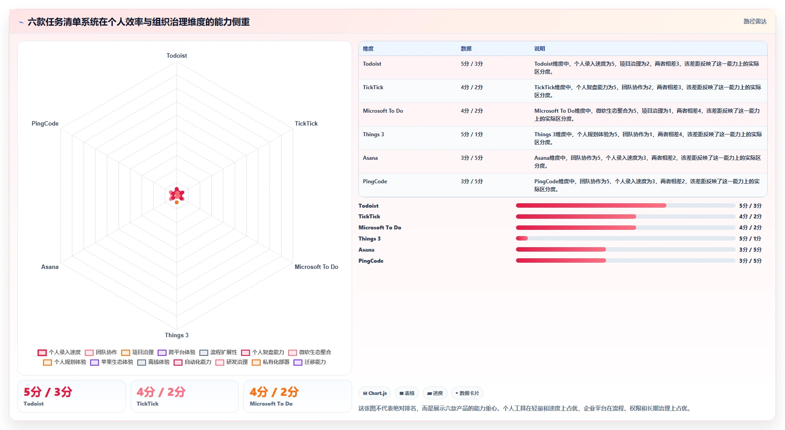Select the Todoist row name in table
The width and height of the screenshot is (785, 430).
click(x=372, y=64)
